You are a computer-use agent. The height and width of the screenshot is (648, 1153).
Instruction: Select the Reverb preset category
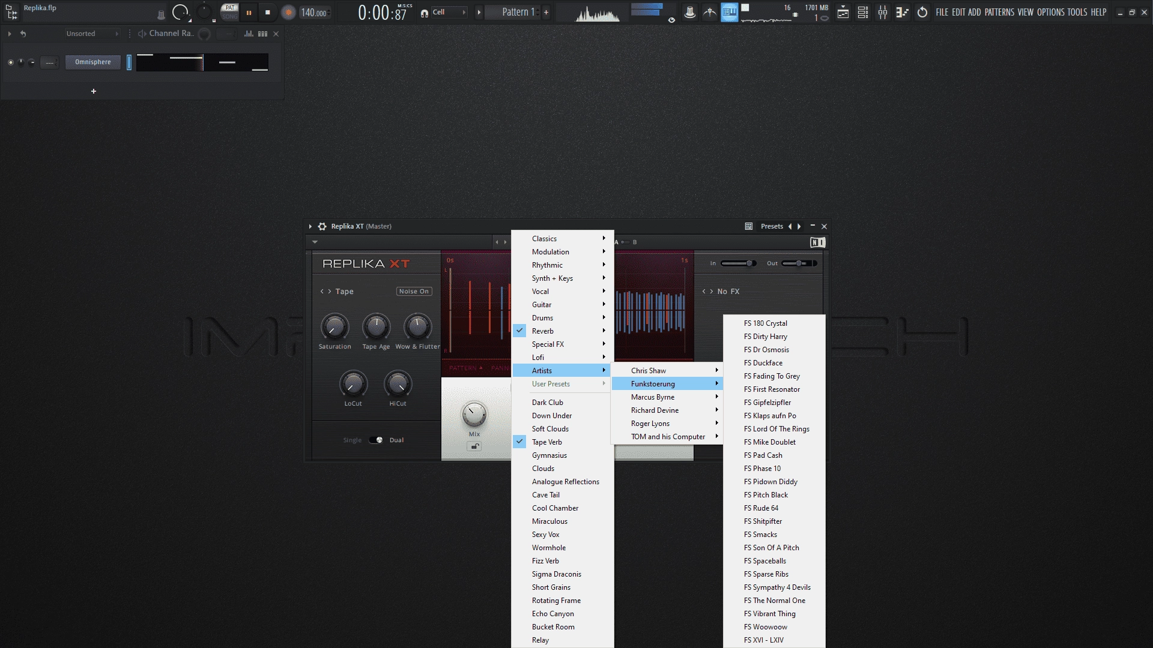coord(563,331)
